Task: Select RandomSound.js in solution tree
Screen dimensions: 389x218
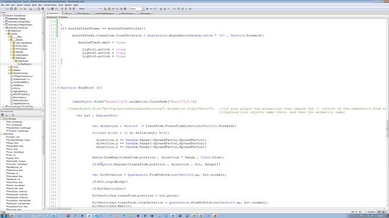Action: 21,101
